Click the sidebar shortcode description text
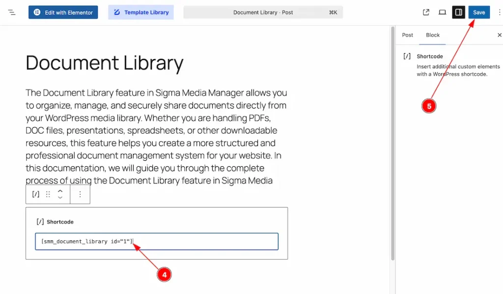The width and height of the screenshot is (503, 294). [458, 70]
